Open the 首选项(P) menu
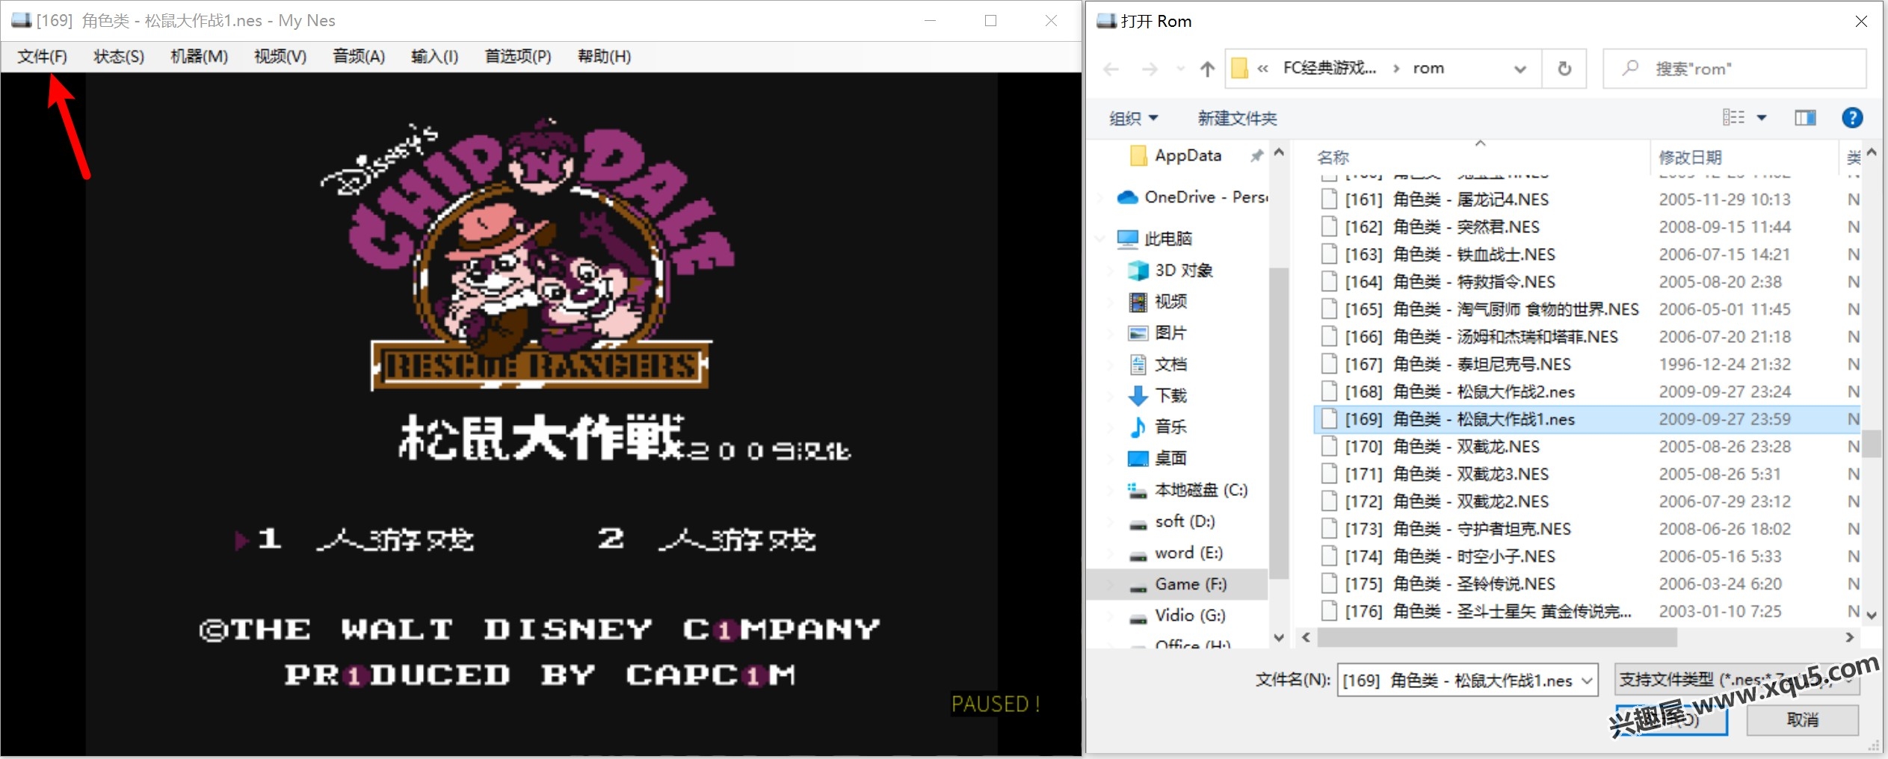Viewport: 1888px width, 759px height. (x=518, y=56)
